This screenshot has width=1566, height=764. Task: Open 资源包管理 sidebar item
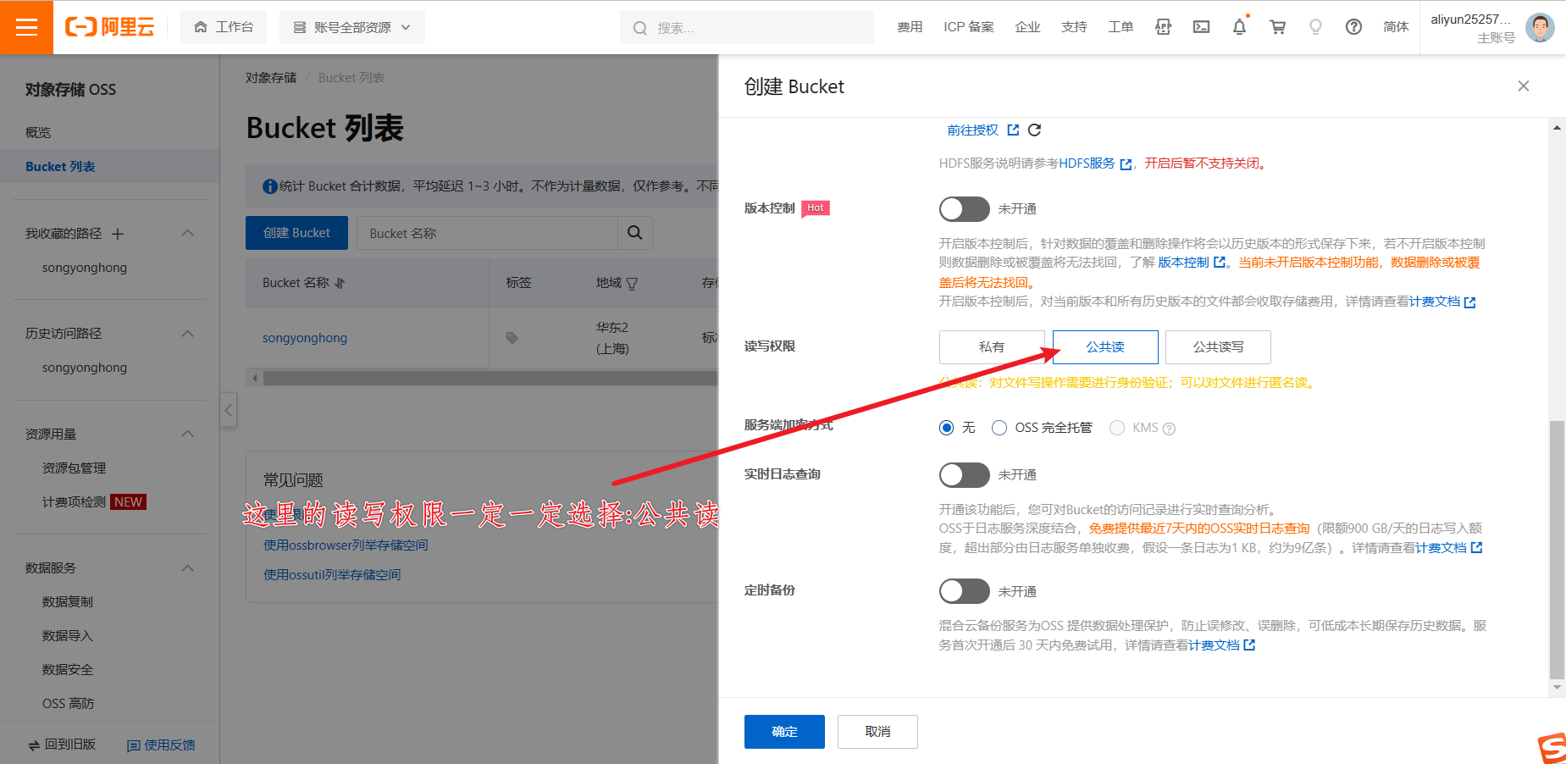point(74,468)
